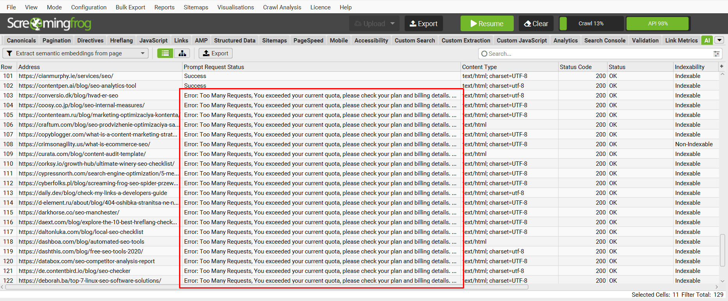Viewport: 728px width, 301px height.
Task: Open the Visualisations menu
Action: pos(235,7)
